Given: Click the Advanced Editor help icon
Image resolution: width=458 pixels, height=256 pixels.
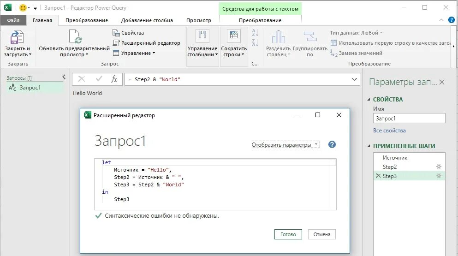Looking at the screenshot, I should pyautogui.click(x=332, y=144).
